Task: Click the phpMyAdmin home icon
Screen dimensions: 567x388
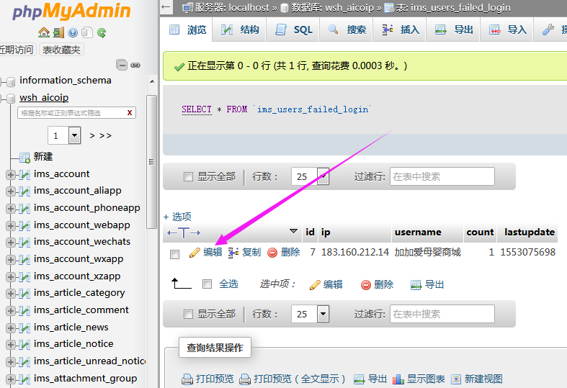Action: click(x=44, y=32)
